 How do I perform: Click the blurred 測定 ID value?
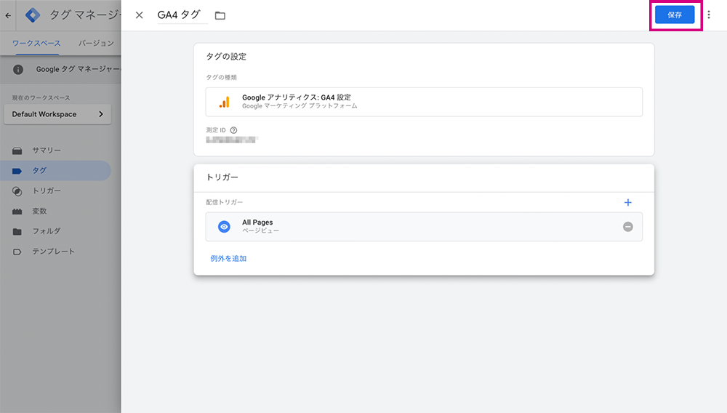231,140
